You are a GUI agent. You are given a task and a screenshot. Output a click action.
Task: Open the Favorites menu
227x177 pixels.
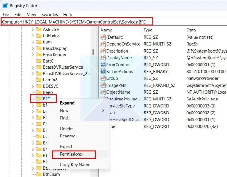pos(50,15)
